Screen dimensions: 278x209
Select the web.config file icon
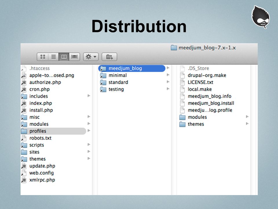24,173
